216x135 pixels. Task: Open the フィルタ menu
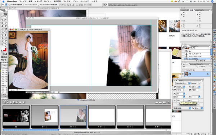pyautogui.click(x=67, y=1)
